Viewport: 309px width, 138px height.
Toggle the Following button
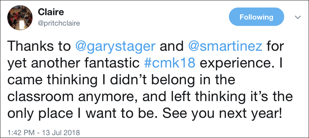pos(256,17)
